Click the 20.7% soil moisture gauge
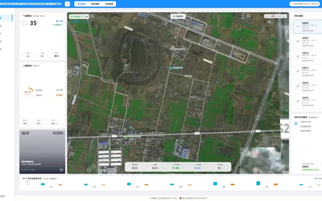The width and height of the screenshot is (322, 201). [x=28, y=93]
